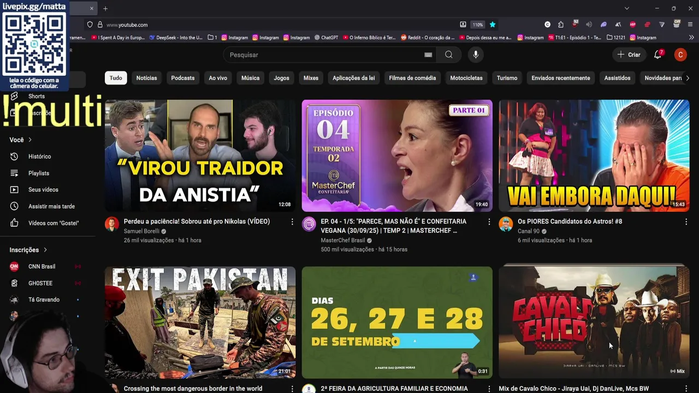
Task: Select the Assistidos filter chip
Action: pos(617,78)
